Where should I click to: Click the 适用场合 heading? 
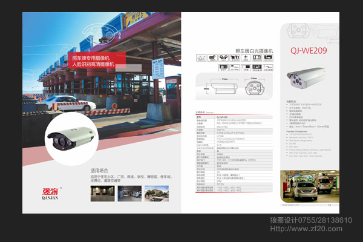[99, 171]
